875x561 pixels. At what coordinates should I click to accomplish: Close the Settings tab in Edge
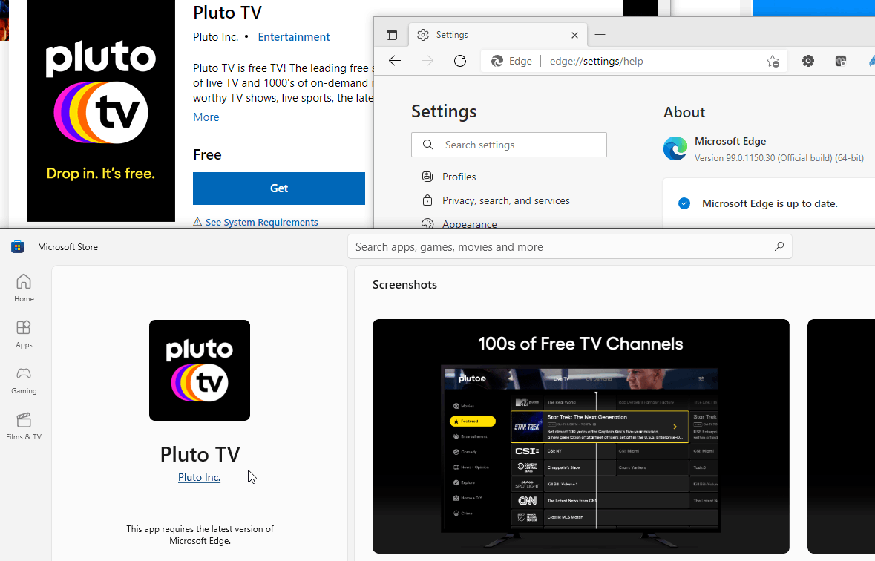[574, 35]
